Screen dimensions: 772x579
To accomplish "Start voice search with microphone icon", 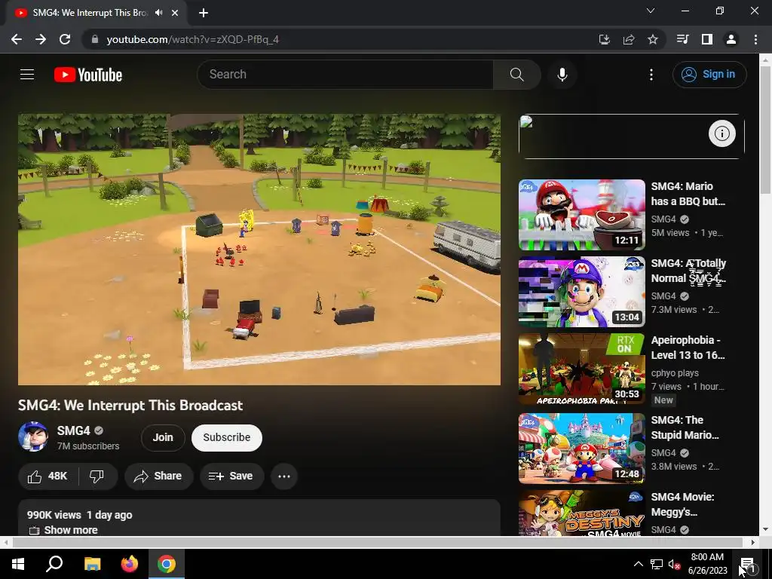I will point(562,75).
